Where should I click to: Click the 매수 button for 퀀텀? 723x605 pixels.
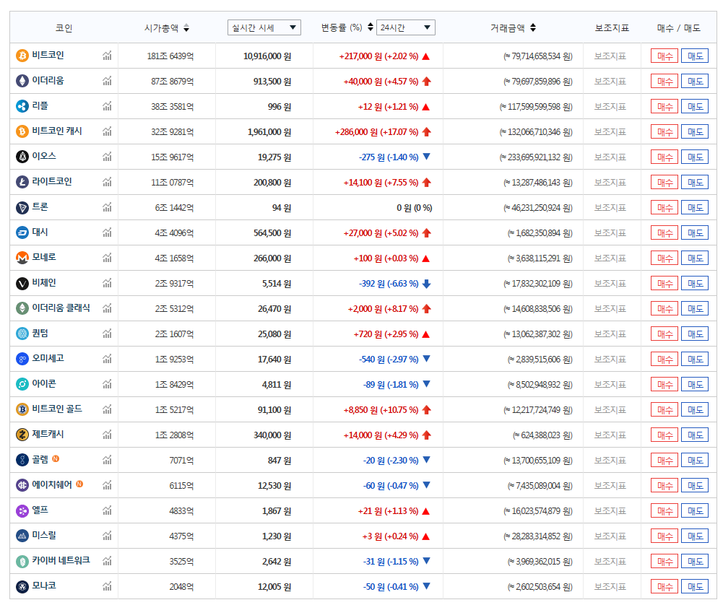664,334
